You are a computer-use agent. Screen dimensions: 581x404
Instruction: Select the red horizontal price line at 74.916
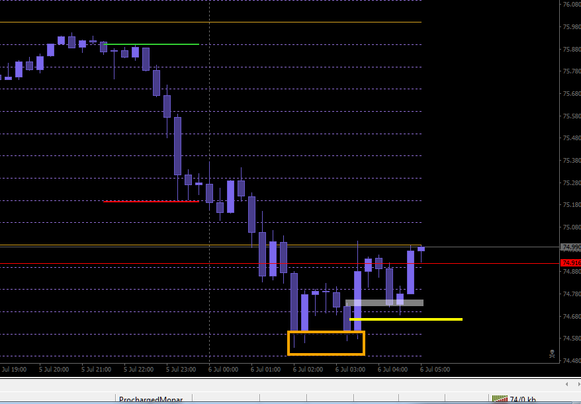280,263
